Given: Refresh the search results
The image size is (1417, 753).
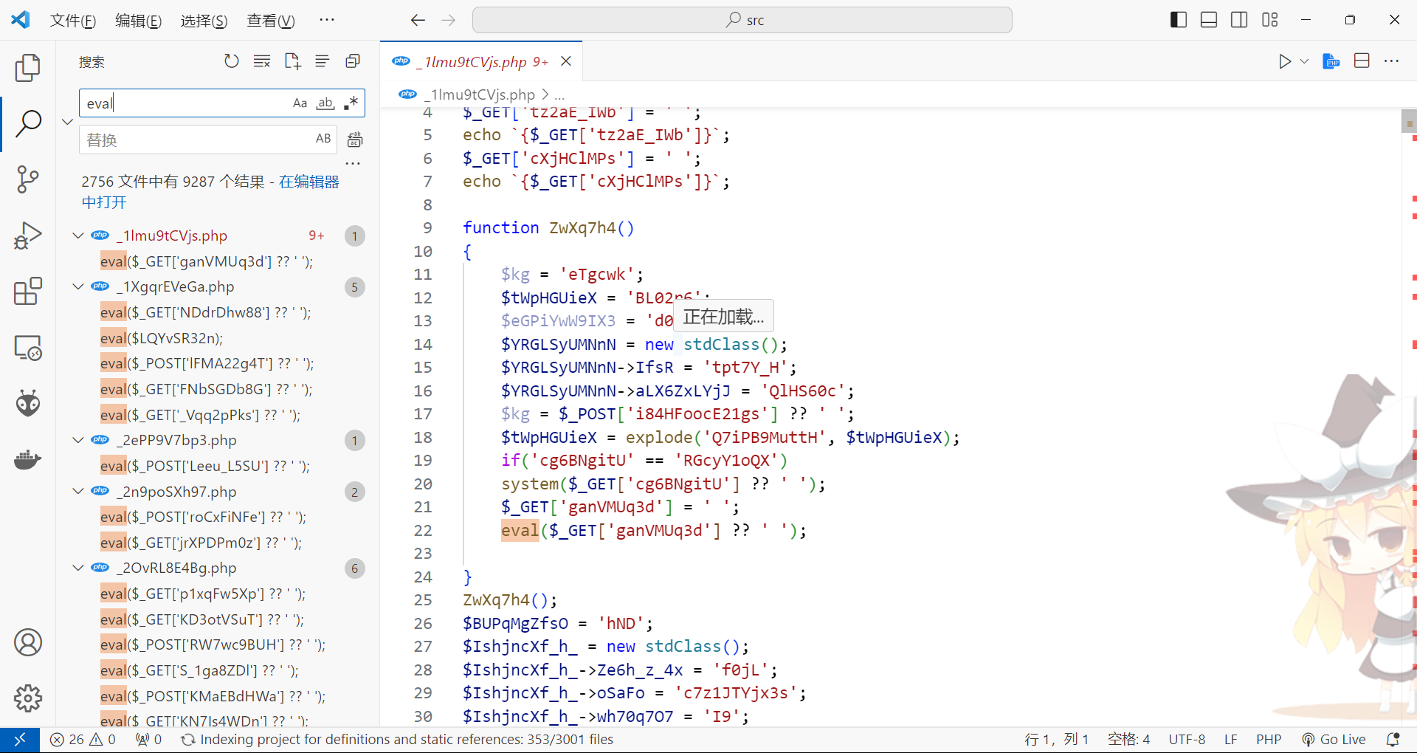Looking at the screenshot, I should click(232, 61).
